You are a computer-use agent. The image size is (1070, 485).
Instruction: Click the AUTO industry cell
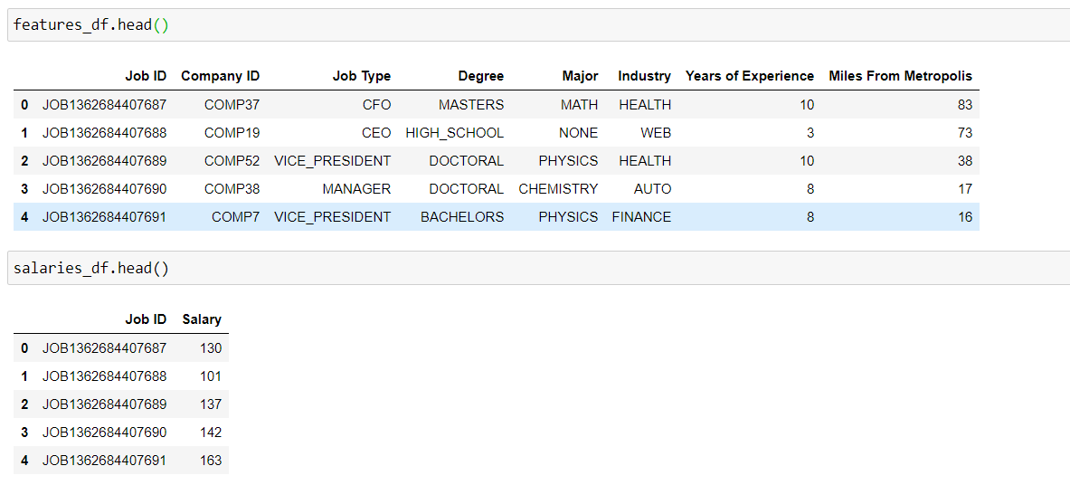pos(652,188)
